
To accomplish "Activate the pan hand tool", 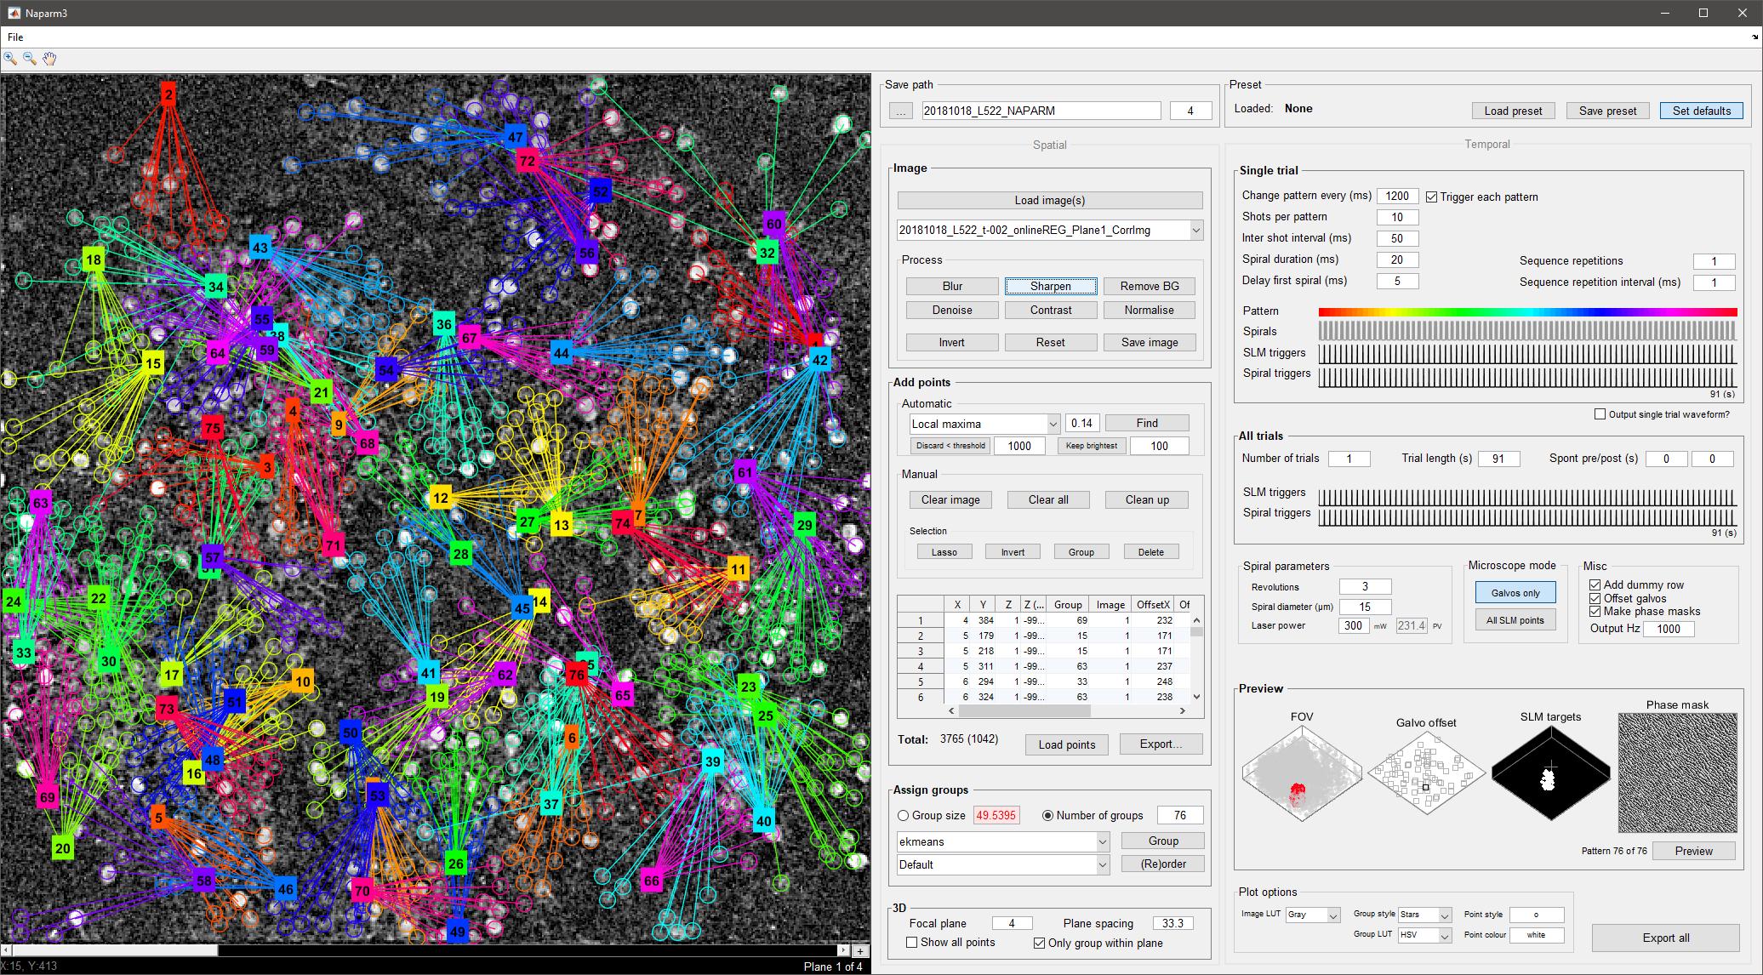I will coord(49,59).
